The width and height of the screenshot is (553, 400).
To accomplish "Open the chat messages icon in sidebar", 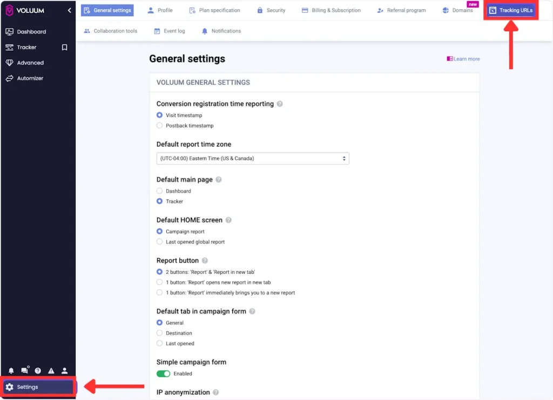I will pos(25,370).
